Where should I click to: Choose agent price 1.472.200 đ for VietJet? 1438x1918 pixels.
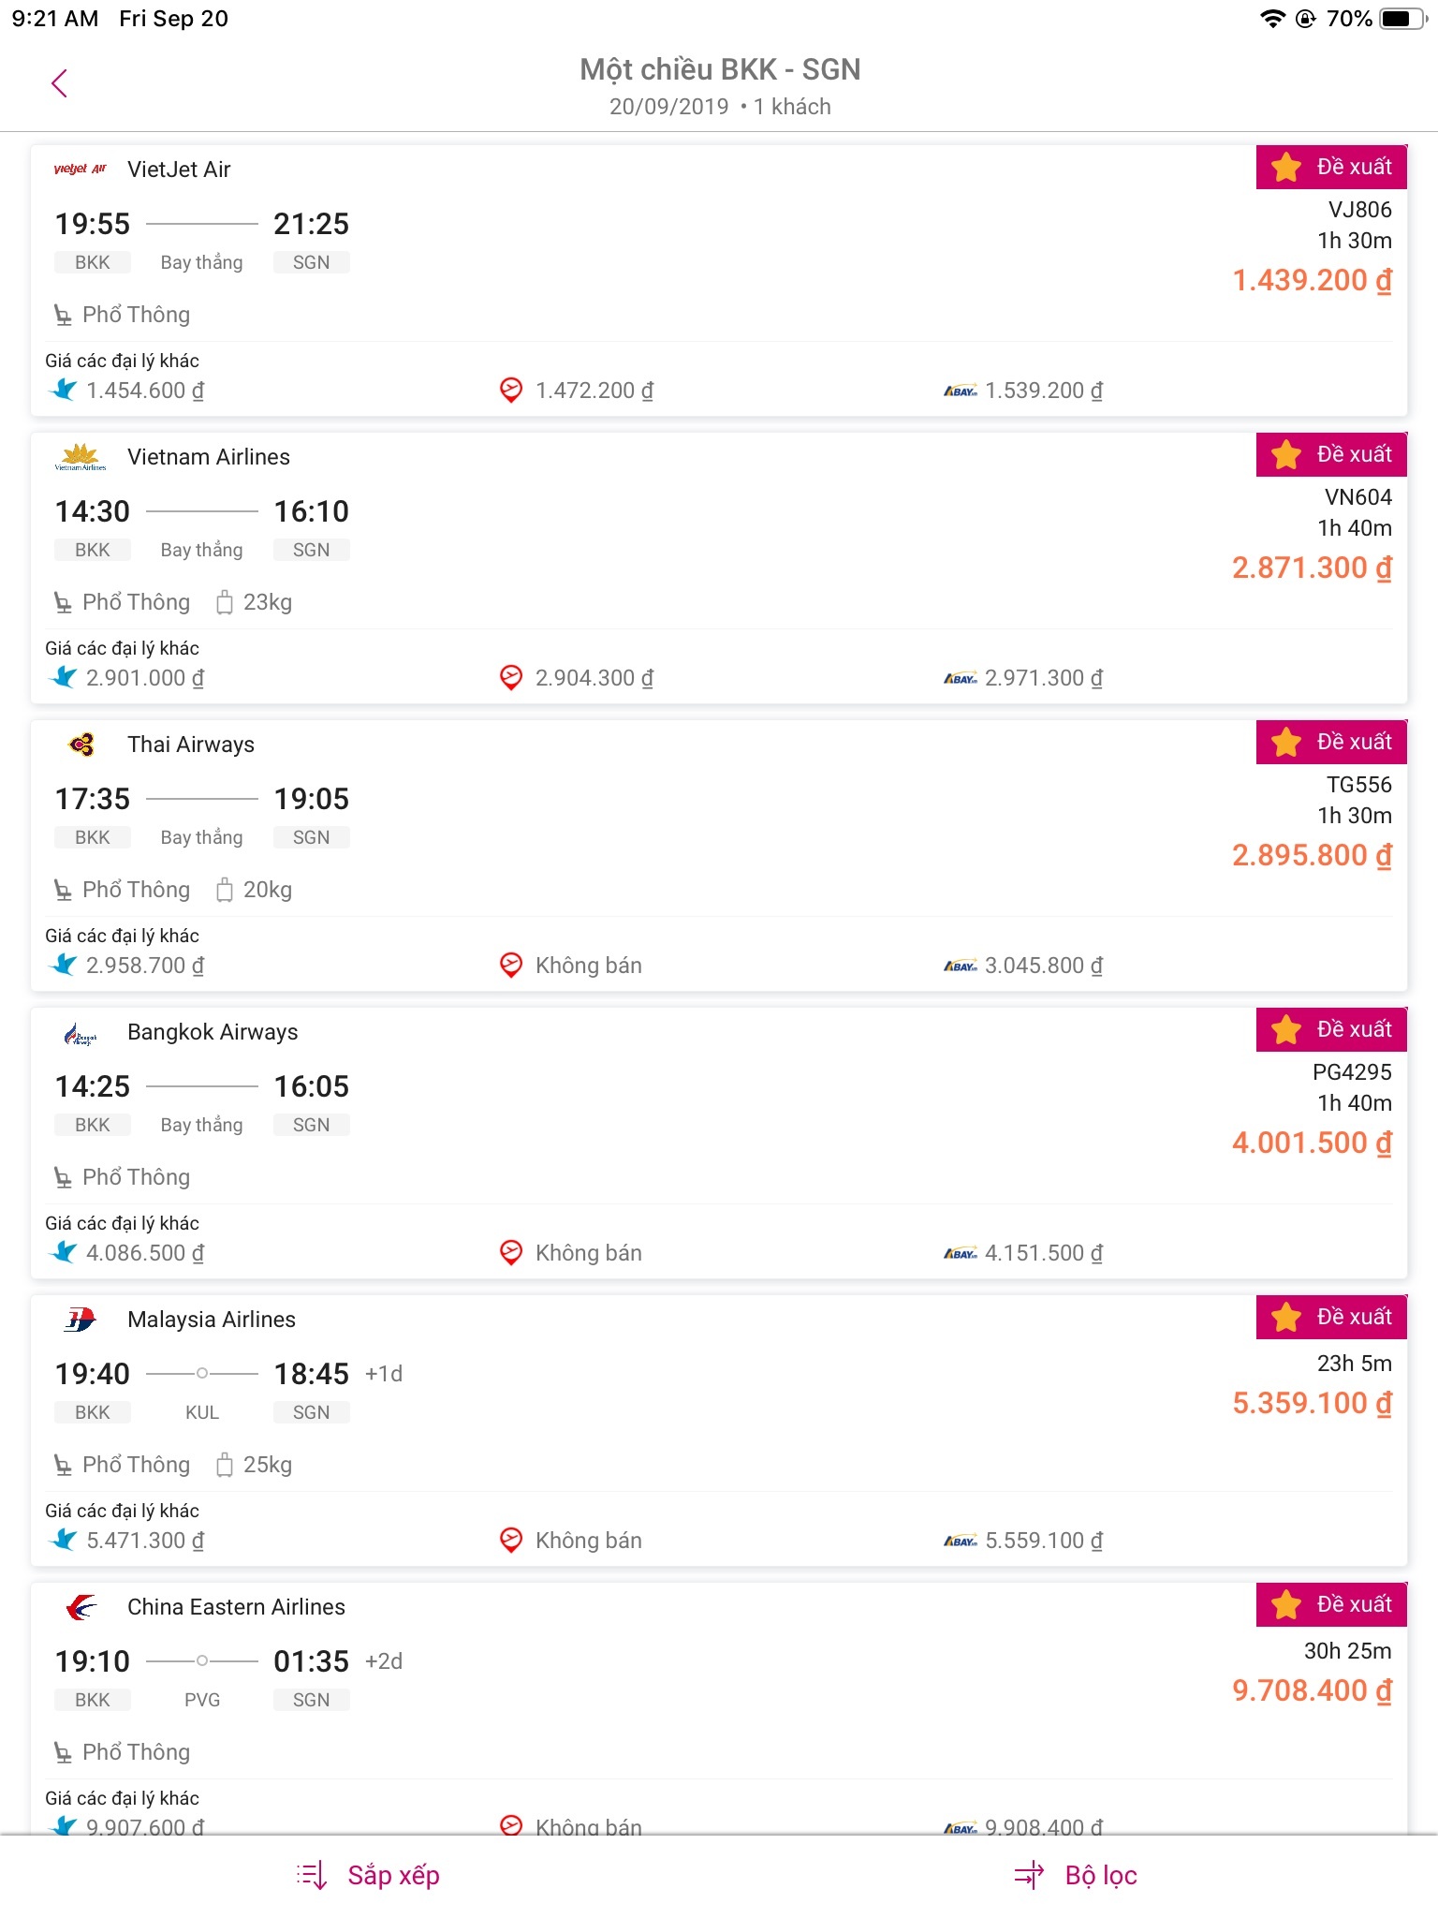coord(594,391)
